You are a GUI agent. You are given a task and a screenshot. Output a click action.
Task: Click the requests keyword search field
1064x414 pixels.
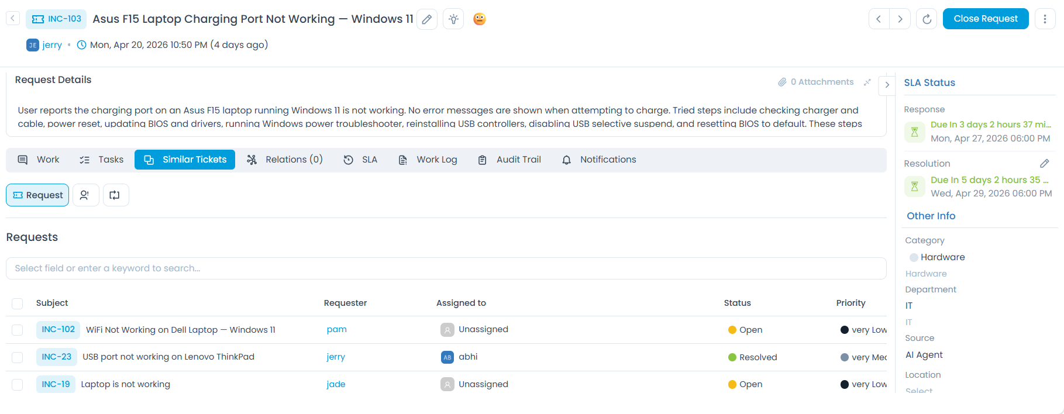446,268
